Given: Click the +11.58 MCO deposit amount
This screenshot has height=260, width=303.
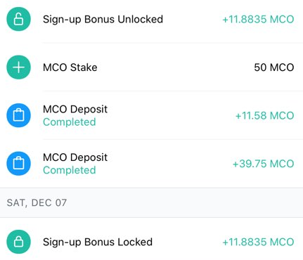Looking at the screenshot, I should point(264,115).
